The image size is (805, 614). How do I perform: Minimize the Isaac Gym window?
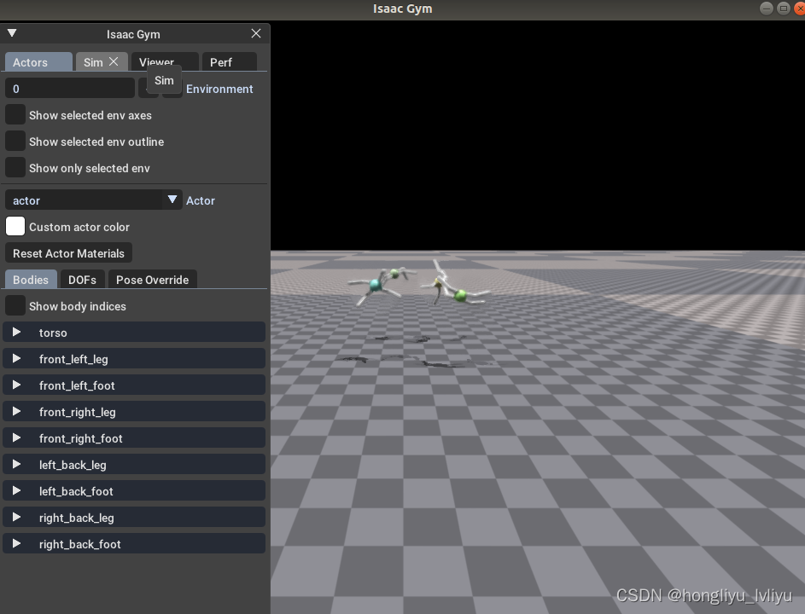click(766, 9)
